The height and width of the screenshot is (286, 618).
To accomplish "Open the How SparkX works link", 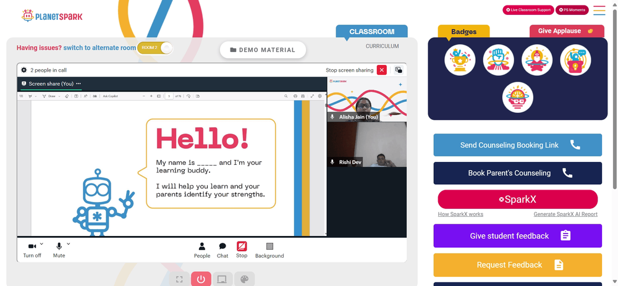I will click(x=460, y=214).
